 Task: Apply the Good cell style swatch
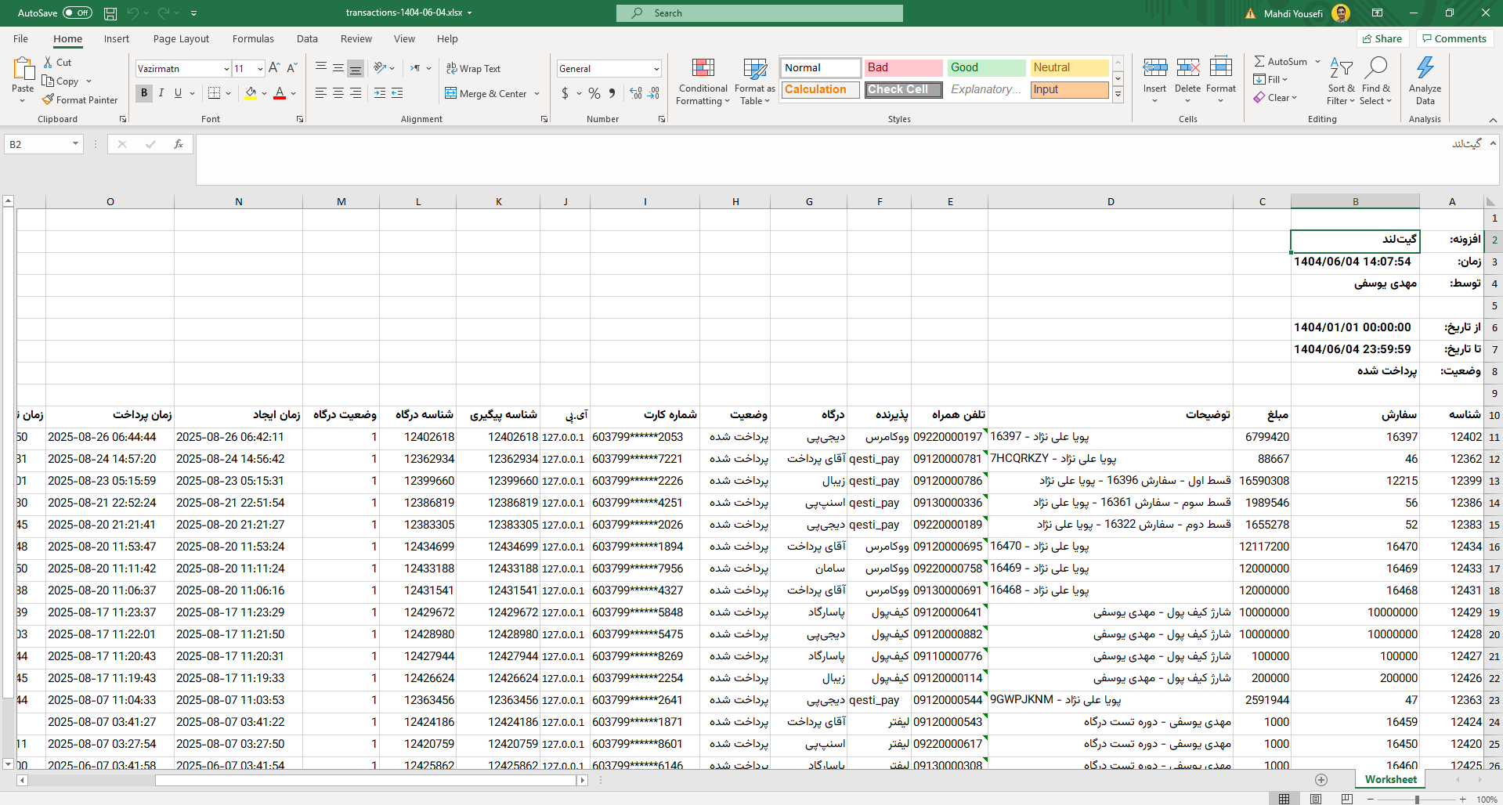click(x=985, y=68)
